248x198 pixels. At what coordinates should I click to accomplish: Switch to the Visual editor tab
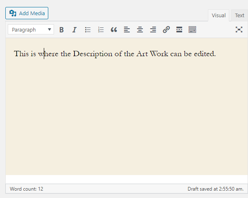click(219, 16)
